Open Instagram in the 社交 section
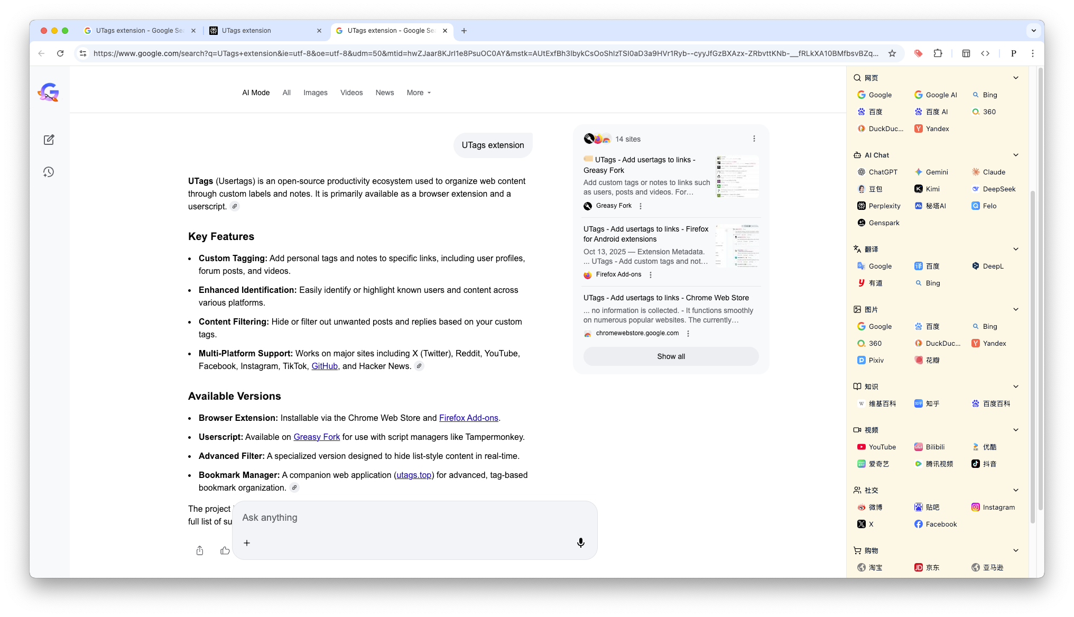Screen dimensions: 1074x617 [x=998, y=507]
